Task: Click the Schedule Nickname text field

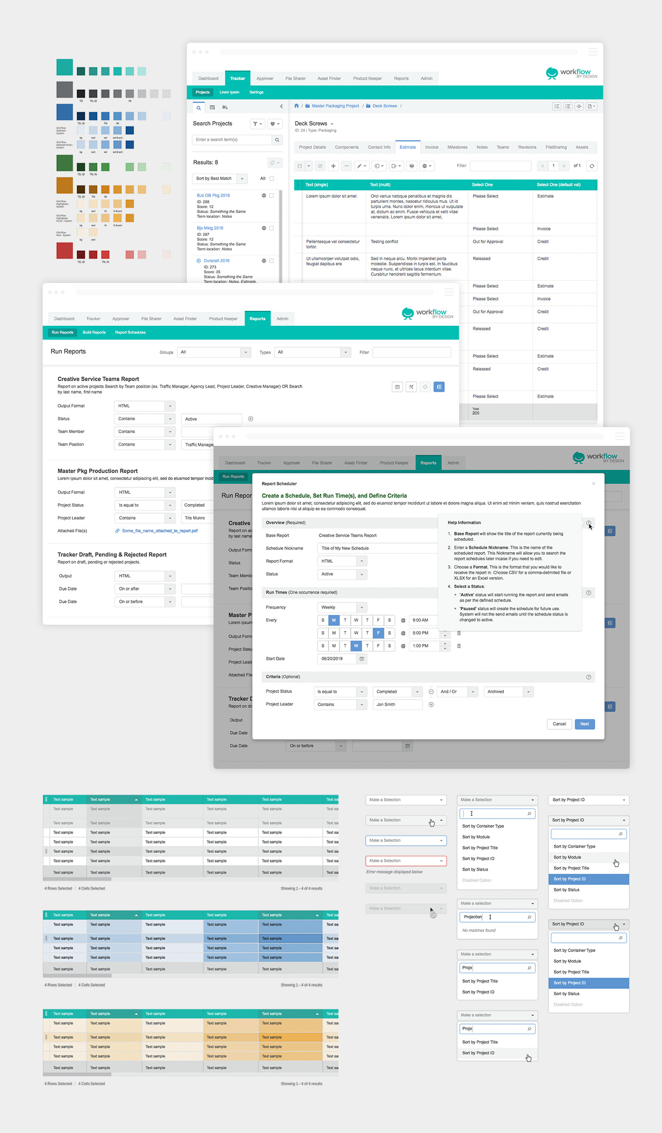Action: click(378, 549)
